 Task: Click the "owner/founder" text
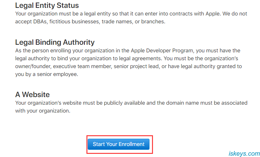(33, 66)
